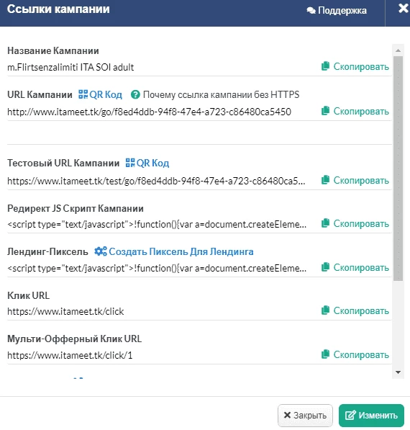This screenshot has height=430, width=410.
Task: Copy the multi-offer click URL
Action: (355, 354)
